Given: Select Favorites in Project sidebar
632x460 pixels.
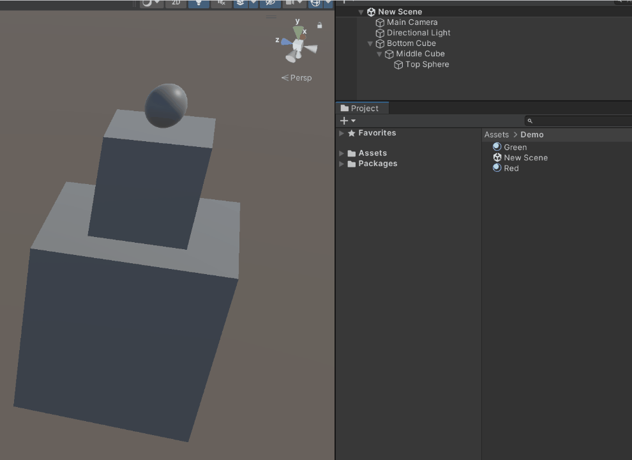Looking at the screenshot, I should coord(377,133).
